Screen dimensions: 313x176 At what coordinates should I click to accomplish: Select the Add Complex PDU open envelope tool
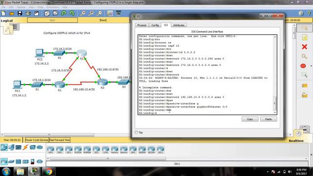click(x=304, y=95)
